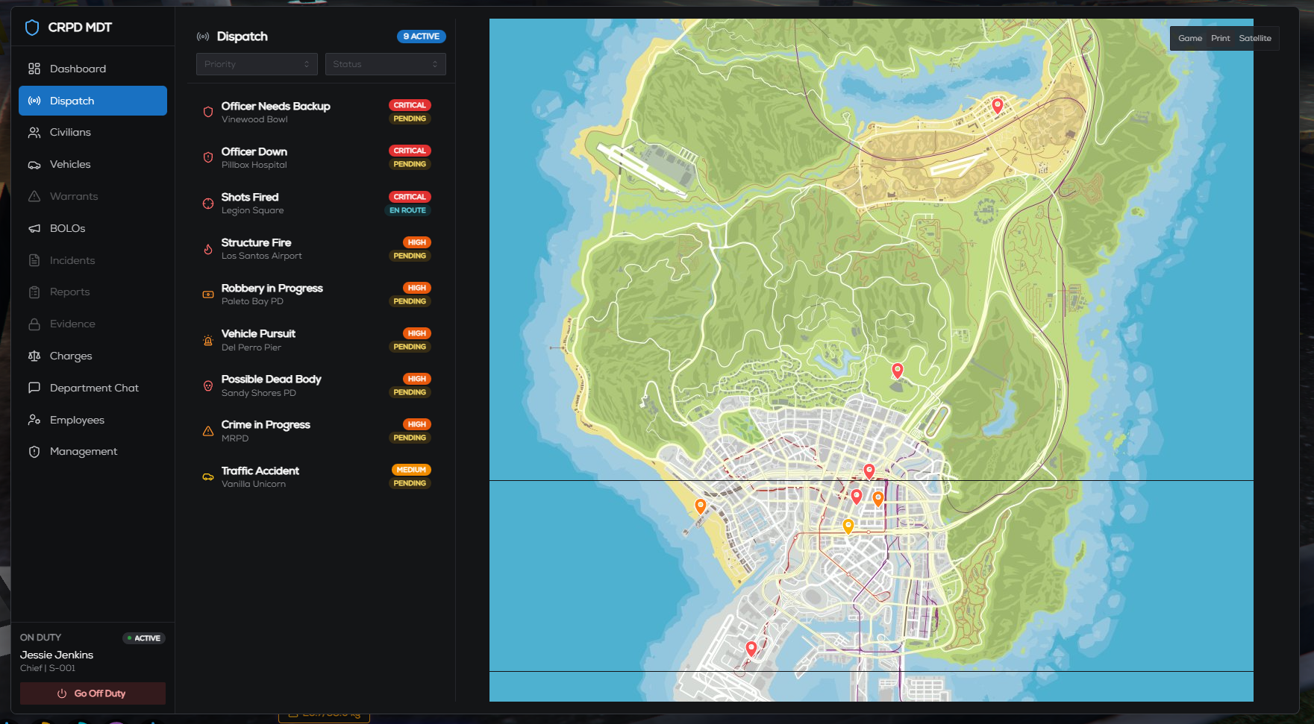
Task: Click the "Vinewood Bowl" location text
Action: pyautogui.click(x=254, y=120)
